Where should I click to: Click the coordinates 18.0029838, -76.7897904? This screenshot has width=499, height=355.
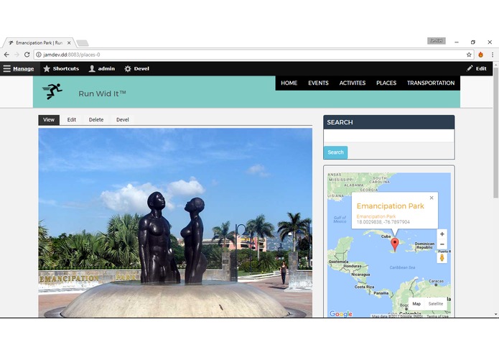click(383, 222)
